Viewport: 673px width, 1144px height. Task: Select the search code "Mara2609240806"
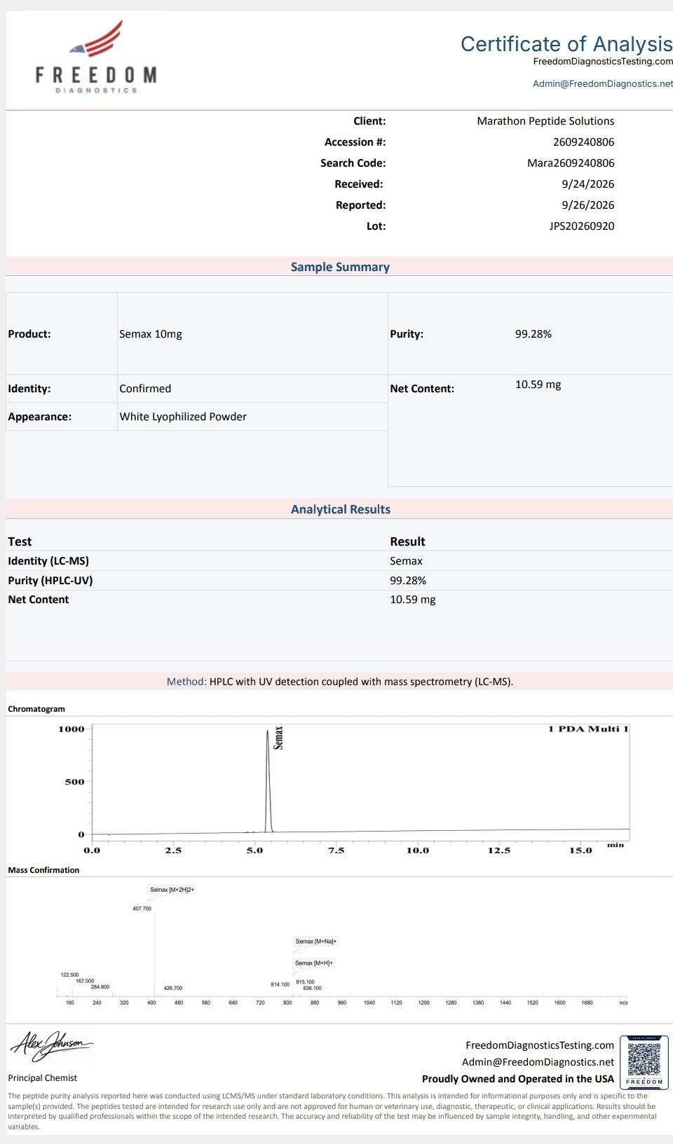coord(571,163)
